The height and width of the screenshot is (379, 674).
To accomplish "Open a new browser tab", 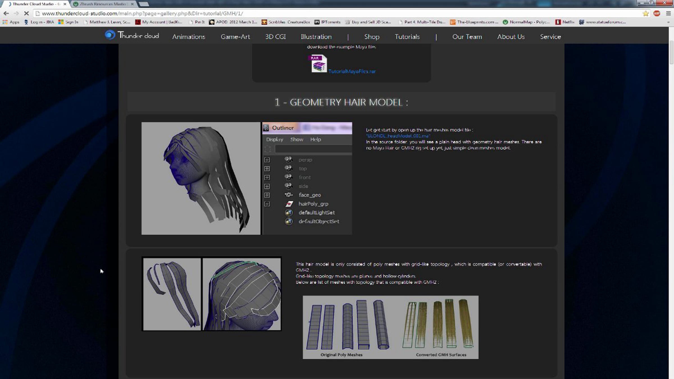I will tap(144, 4).
